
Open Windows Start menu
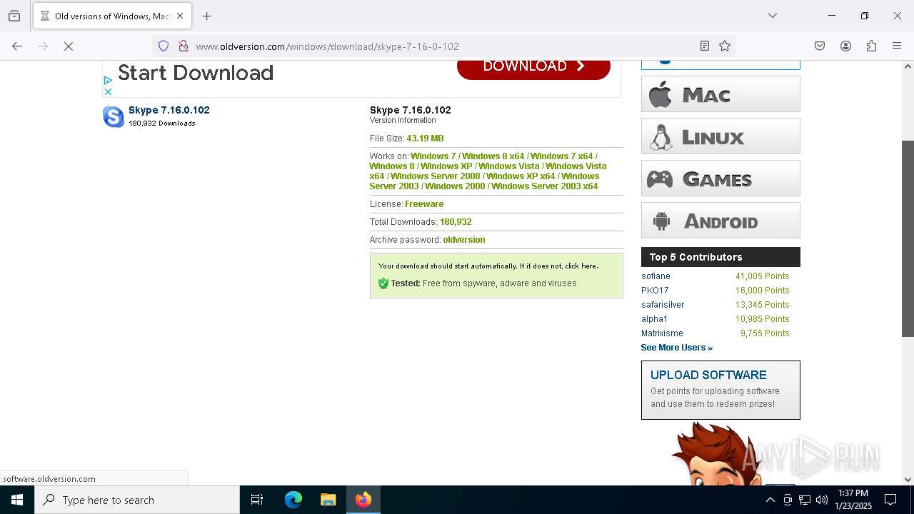tap(17, 500)
